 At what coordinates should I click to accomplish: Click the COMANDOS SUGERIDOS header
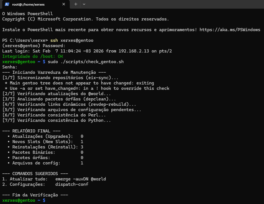coord(35,174)
